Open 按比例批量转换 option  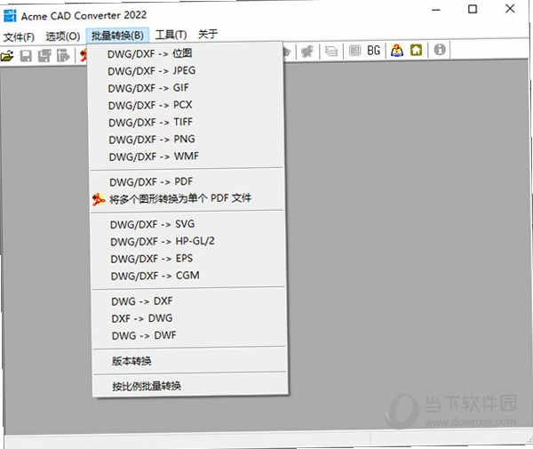click(x=189, y=386)
